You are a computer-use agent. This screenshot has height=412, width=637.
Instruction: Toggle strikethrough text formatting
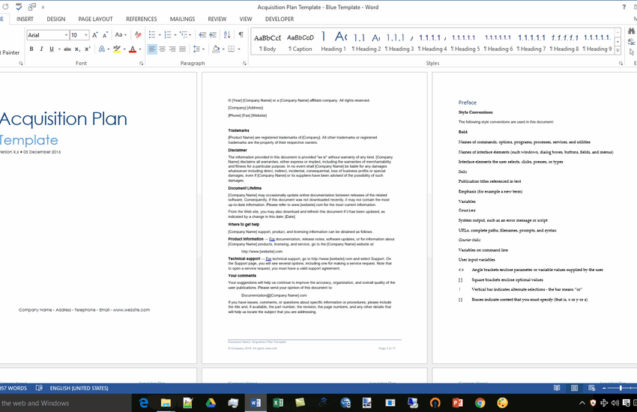click(67, 49)
